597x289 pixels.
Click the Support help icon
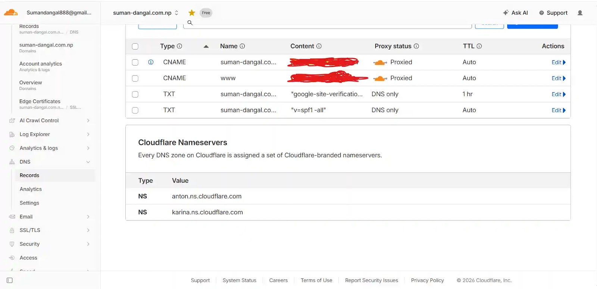(x=541, y=13)
